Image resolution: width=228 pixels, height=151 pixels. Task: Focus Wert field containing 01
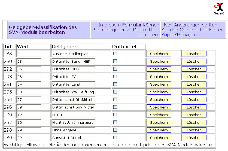(x=29, y=54)
